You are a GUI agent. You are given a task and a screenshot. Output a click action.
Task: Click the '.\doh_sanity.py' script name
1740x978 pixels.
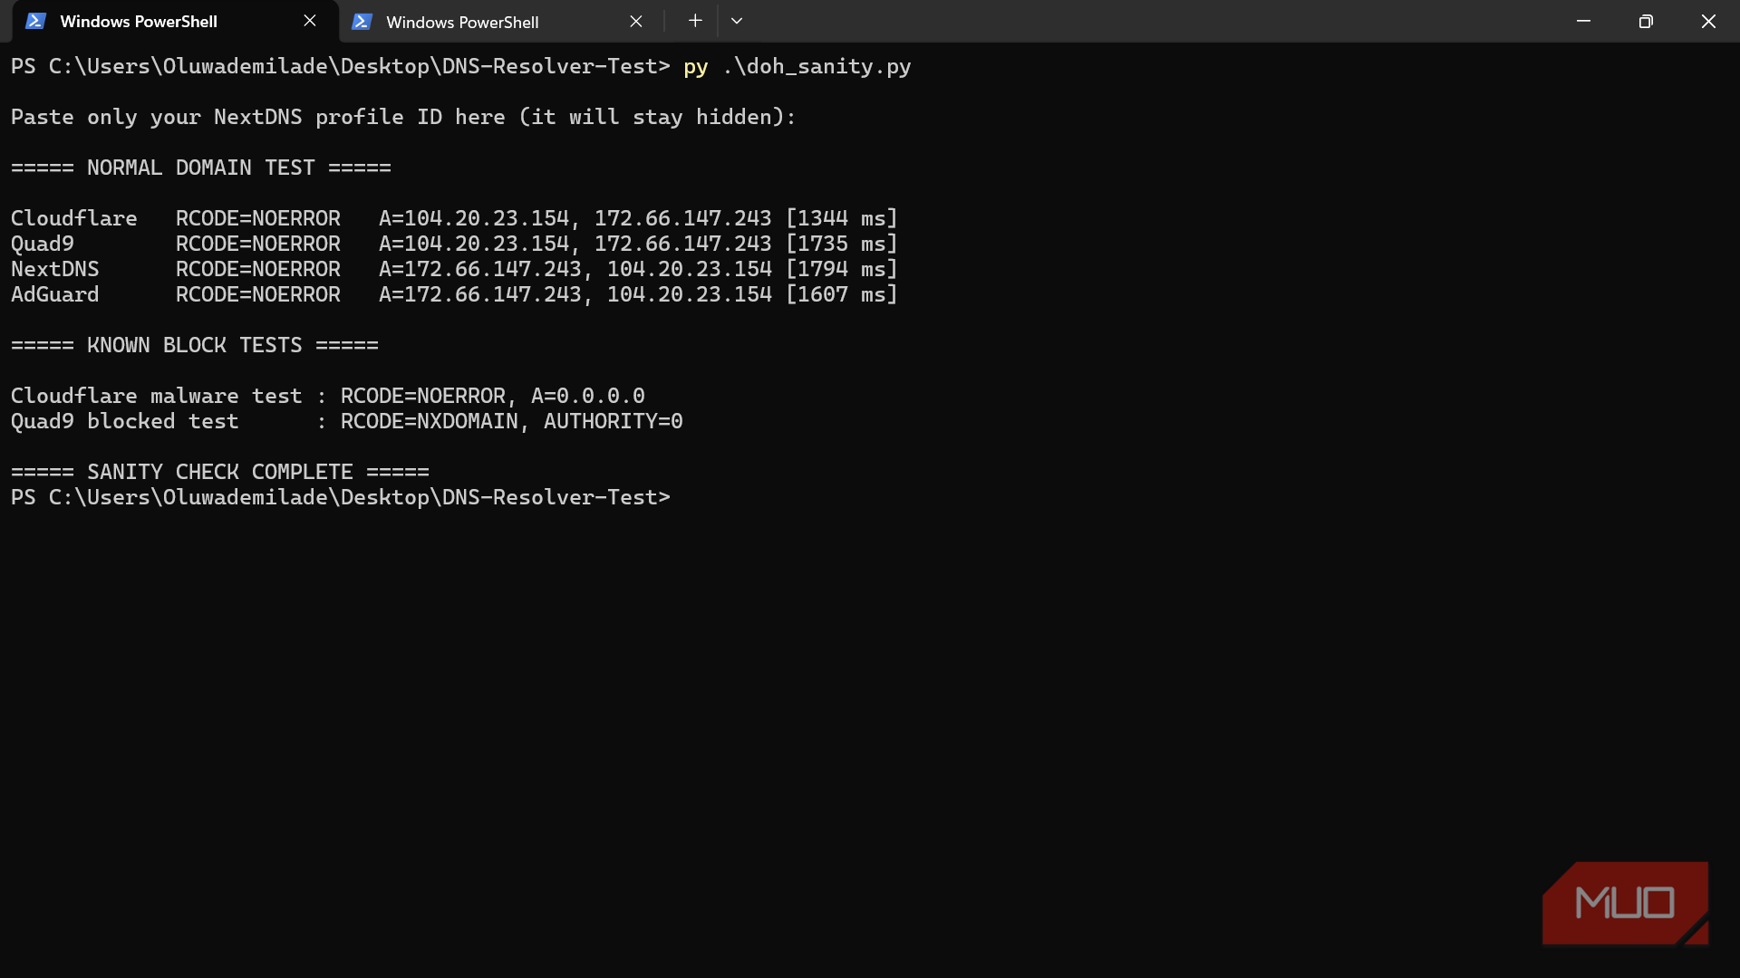(817, 67)
